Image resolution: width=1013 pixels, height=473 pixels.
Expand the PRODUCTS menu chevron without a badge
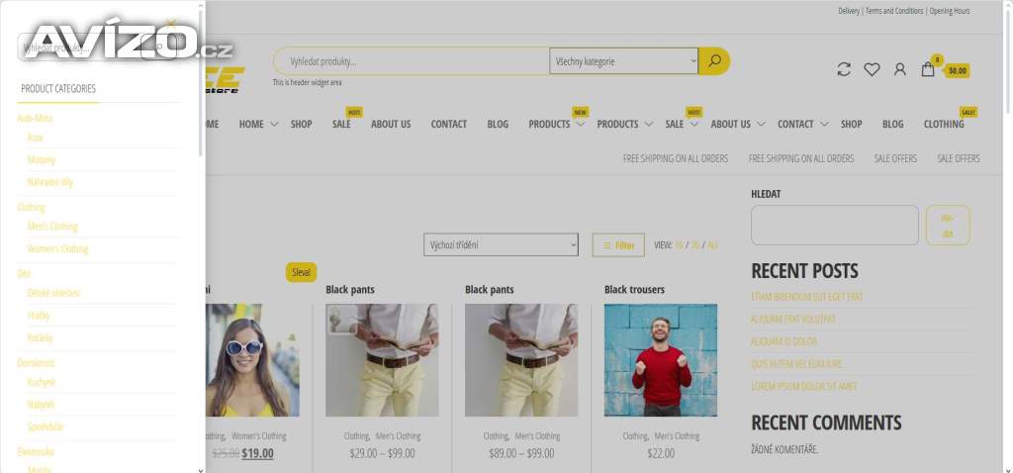[649, 124]
